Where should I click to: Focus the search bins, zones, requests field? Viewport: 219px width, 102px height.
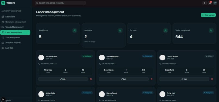[60, 3]
